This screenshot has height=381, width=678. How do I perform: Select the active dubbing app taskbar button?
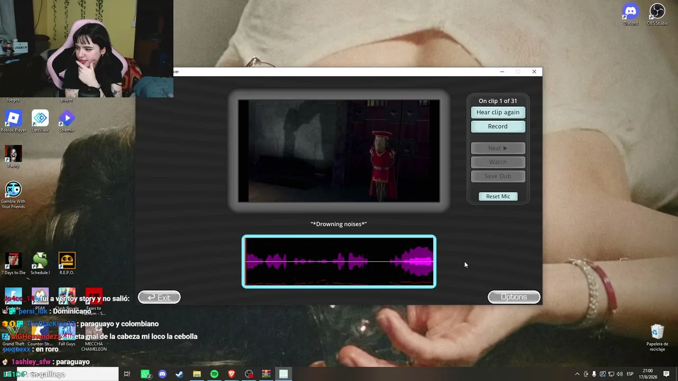coord(283,374)
